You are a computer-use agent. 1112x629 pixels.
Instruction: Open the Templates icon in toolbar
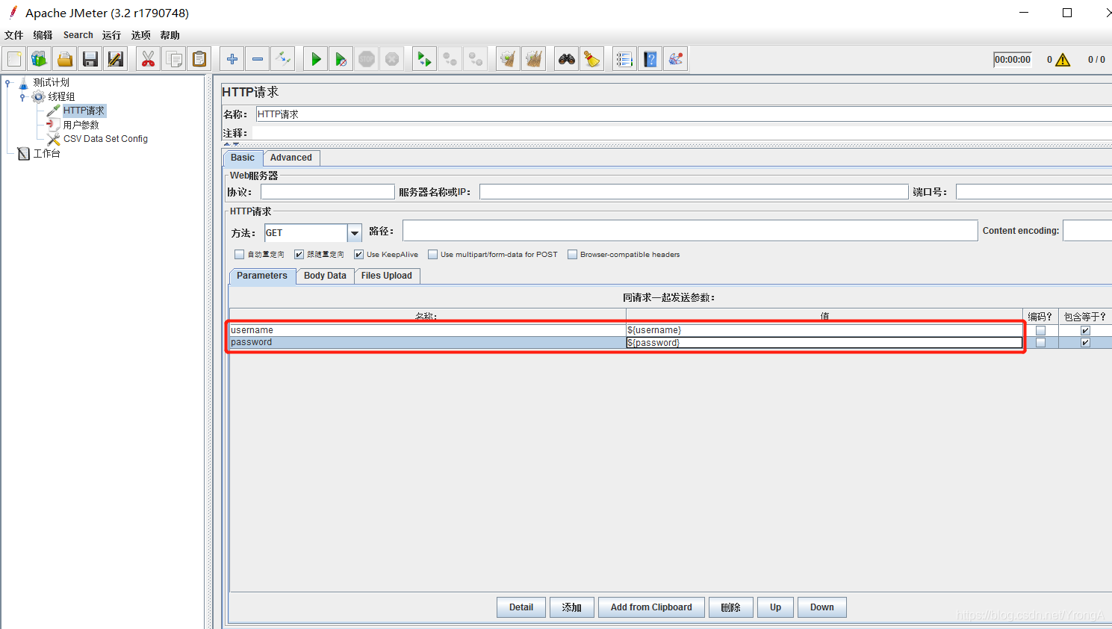coord(40,59)
